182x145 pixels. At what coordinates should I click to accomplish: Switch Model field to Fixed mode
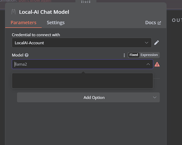pyautogui.click(x=134, y=55)
